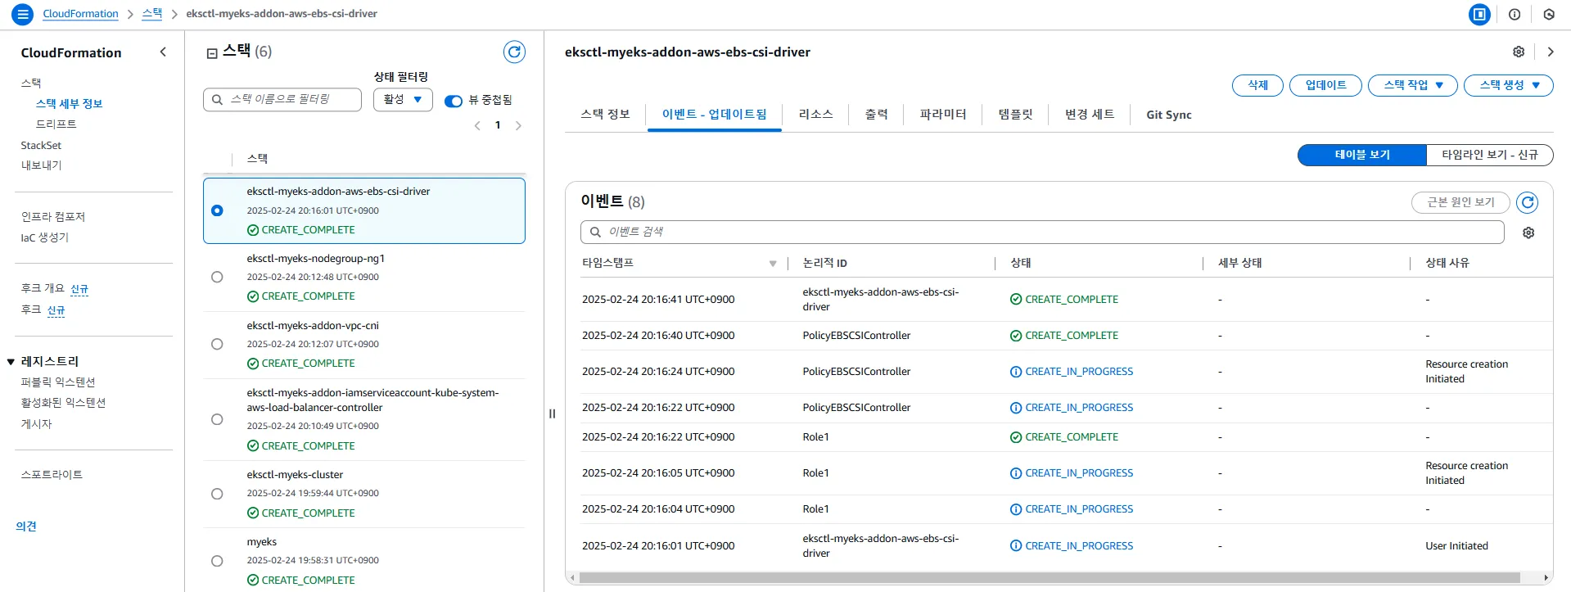Click the stack name filter field
1571x592 pixels.
coord(282,99)
